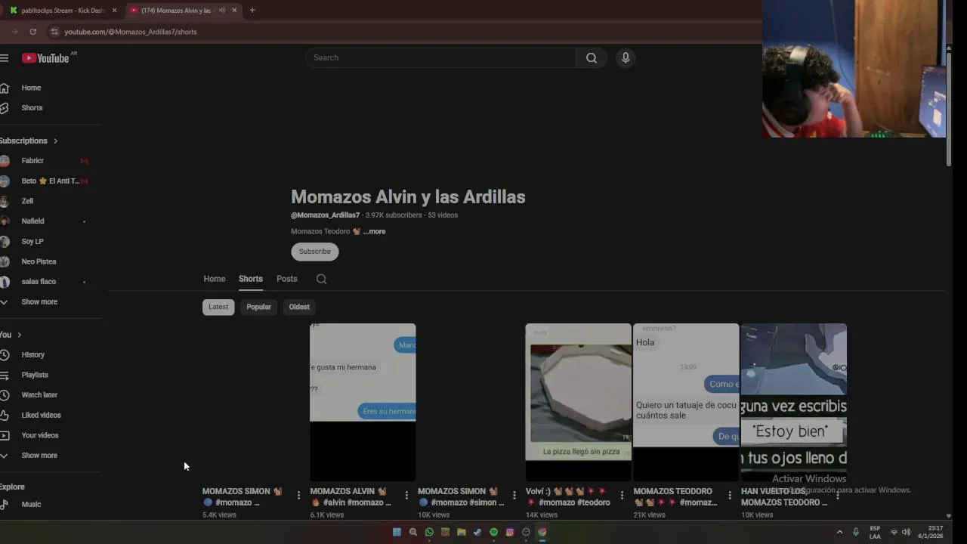Open Beto El Anti T subscription channel
This screenshot has width=967, height=544.
tap(51, 181)
